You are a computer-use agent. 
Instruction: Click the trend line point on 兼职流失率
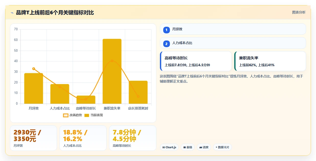coord(112,61)
